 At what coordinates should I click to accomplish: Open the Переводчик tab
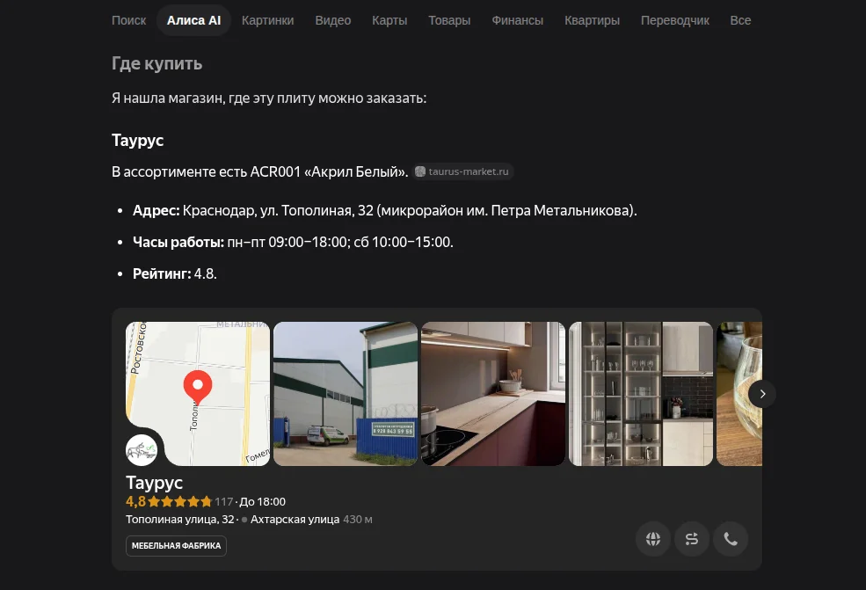[x=675, y=20]
